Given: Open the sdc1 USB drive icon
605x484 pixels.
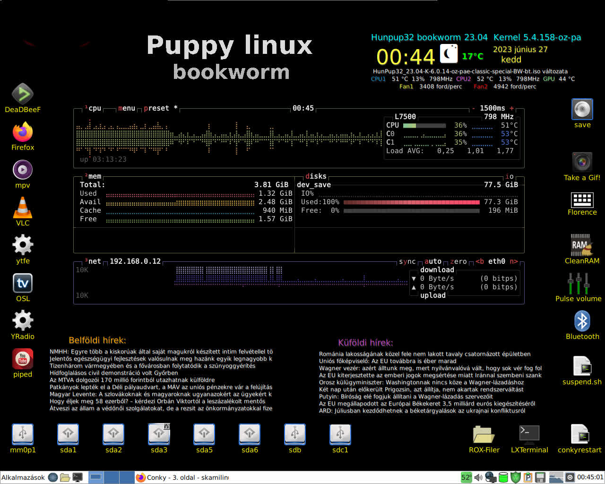Looking at the screenshot, I should tap(340, 434).
